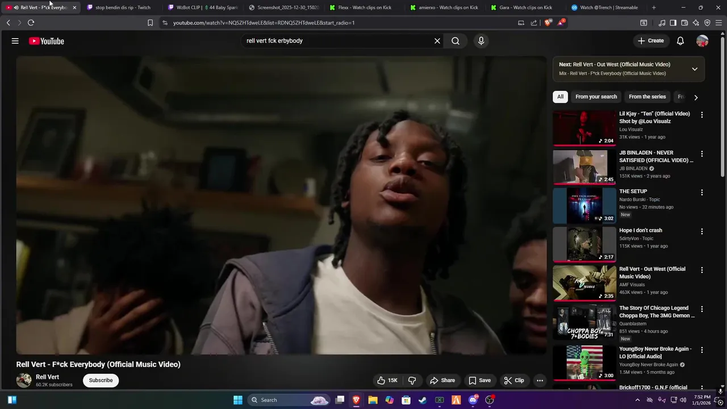Viewport: 727px width, 409px height.
Task: Share this page from address bar
Action: [534, 23]
